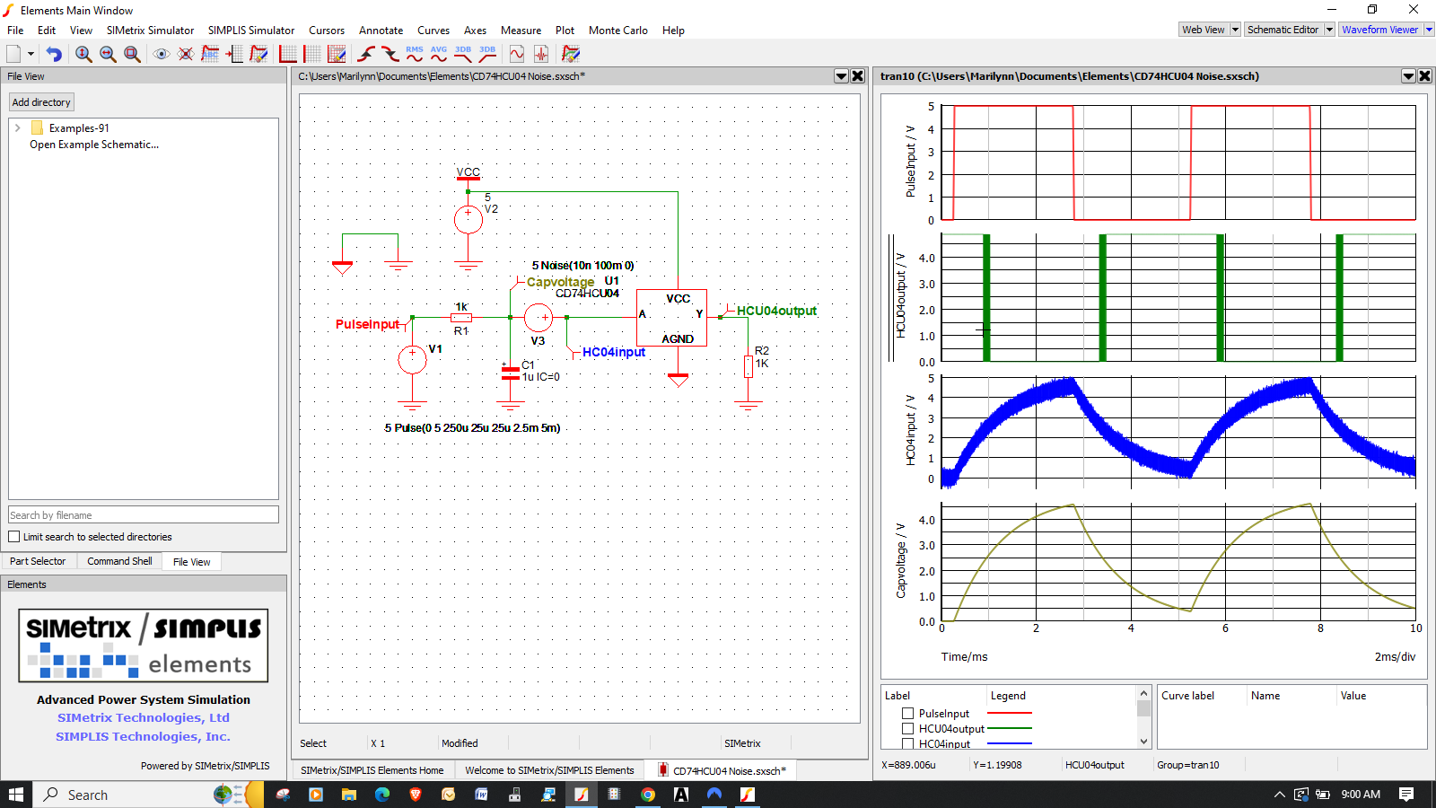Open the notifications icon in system tray
The height and width of the screenshot is (808, 1436).
click(1406, 795)
